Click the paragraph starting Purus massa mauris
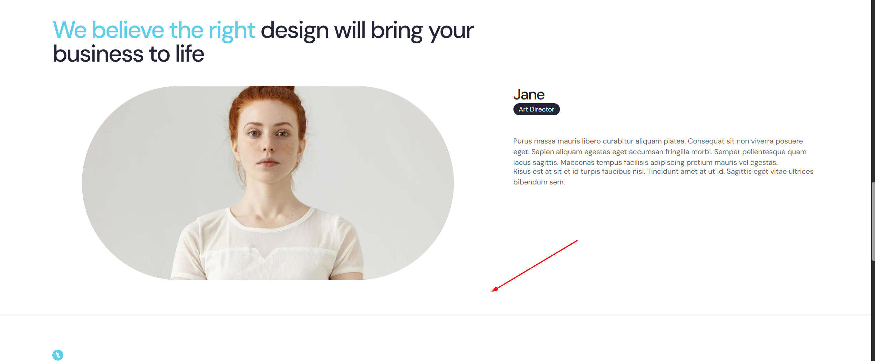 coord(659,151)
